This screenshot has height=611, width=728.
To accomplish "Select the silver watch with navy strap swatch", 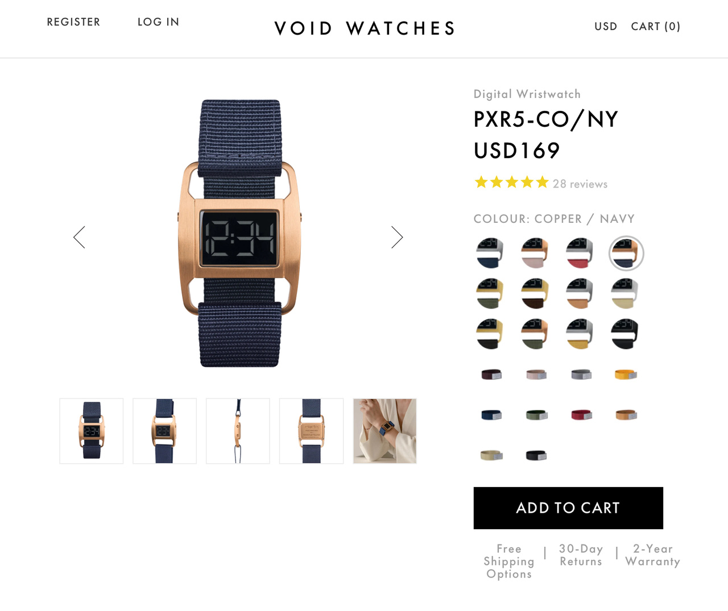I will pyautogui.click(x=490, y=253).
